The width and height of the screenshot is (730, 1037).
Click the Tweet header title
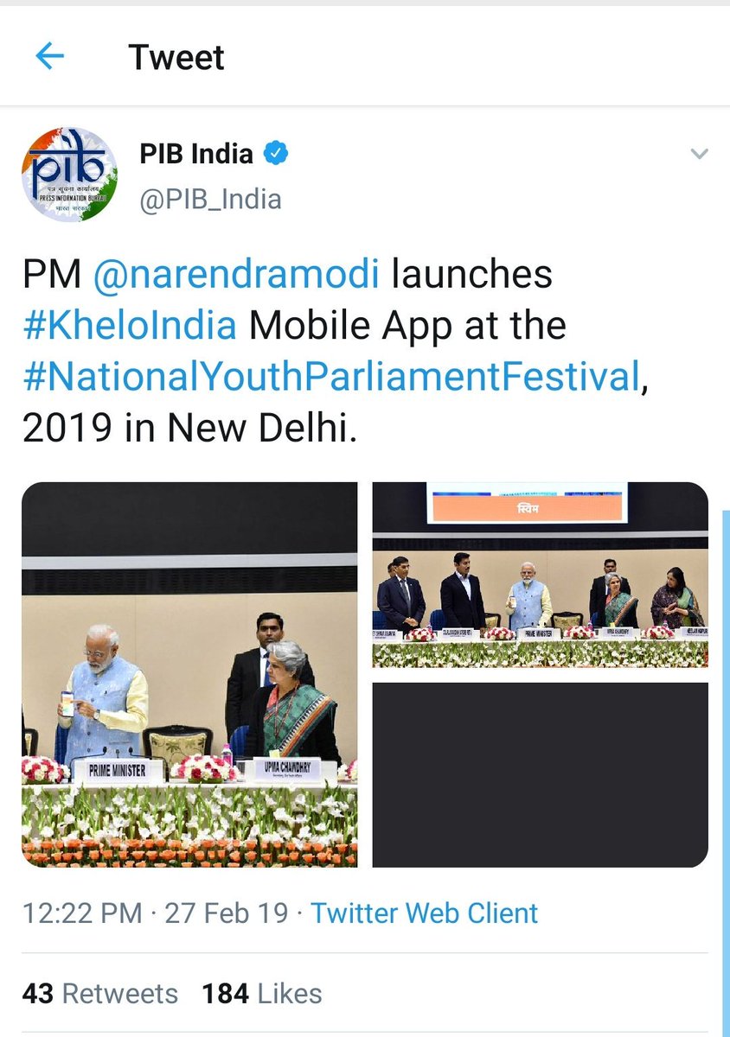pos(176,58)
